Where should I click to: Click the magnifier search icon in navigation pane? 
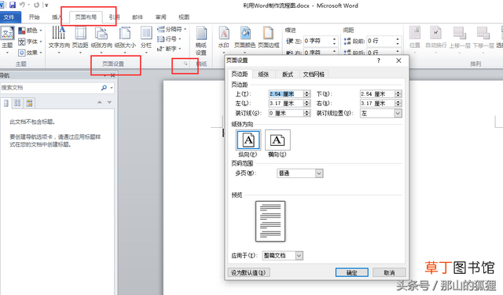(104, 87)
